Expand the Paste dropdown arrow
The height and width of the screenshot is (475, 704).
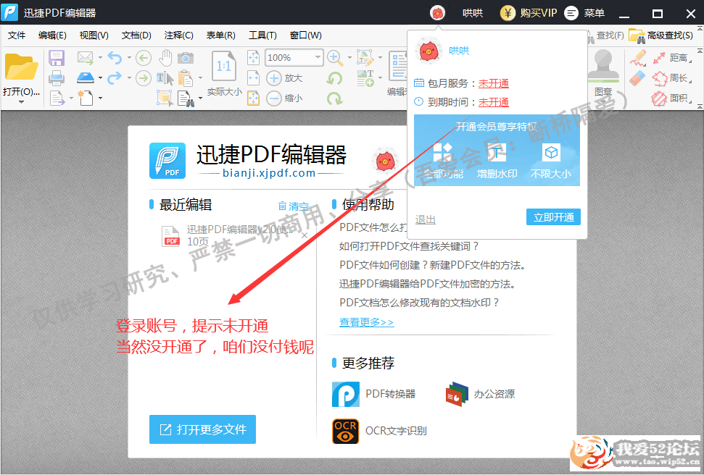[x=200, y=78]
